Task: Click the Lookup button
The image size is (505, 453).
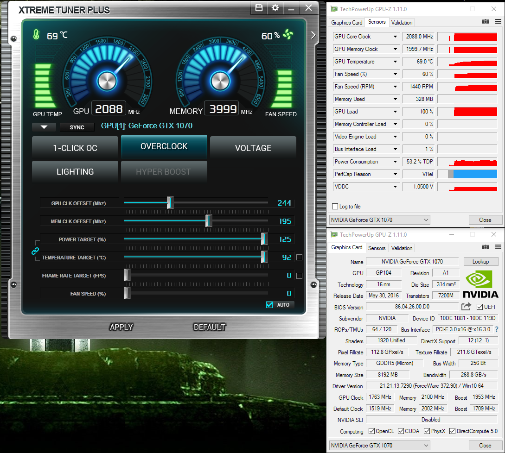Action: pyautogui.click(x=480, y=262)
